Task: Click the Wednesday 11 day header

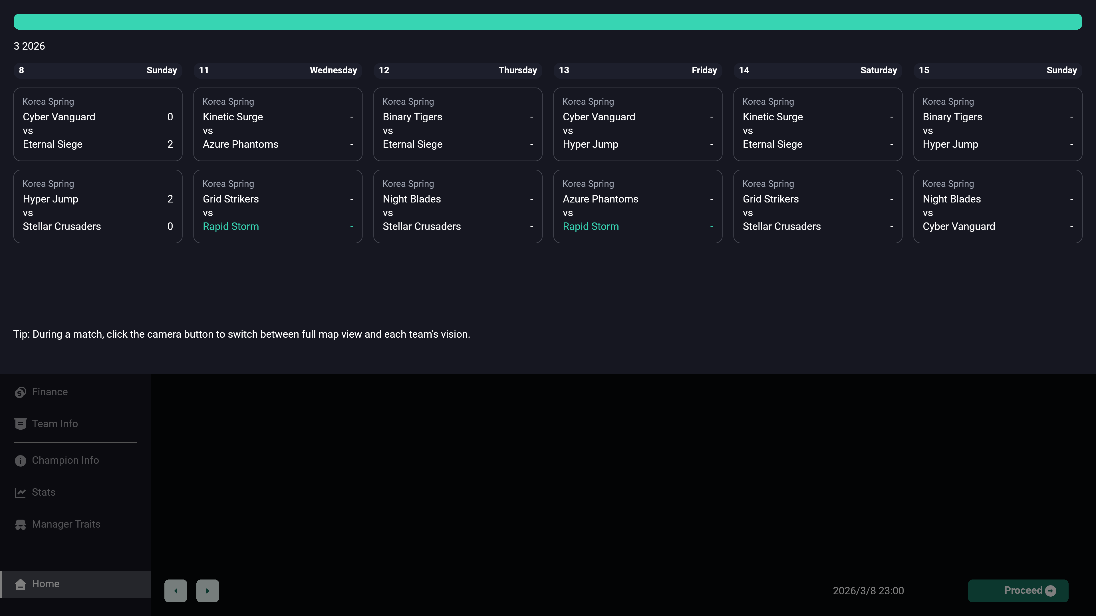Action: [x=278, y=70]
